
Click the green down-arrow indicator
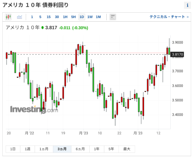[42, 28]
